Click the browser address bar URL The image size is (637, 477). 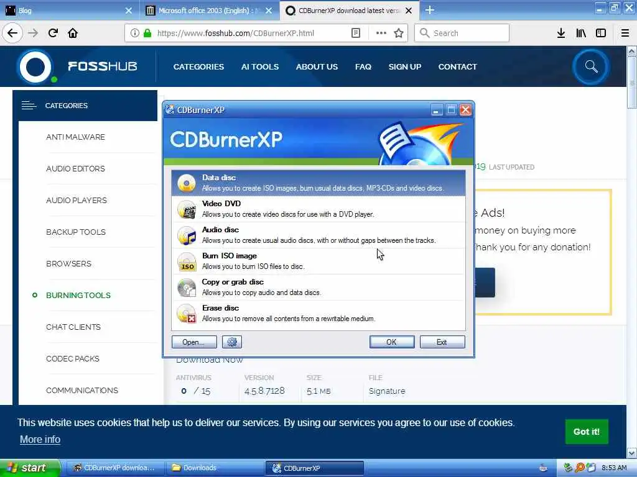236,34
